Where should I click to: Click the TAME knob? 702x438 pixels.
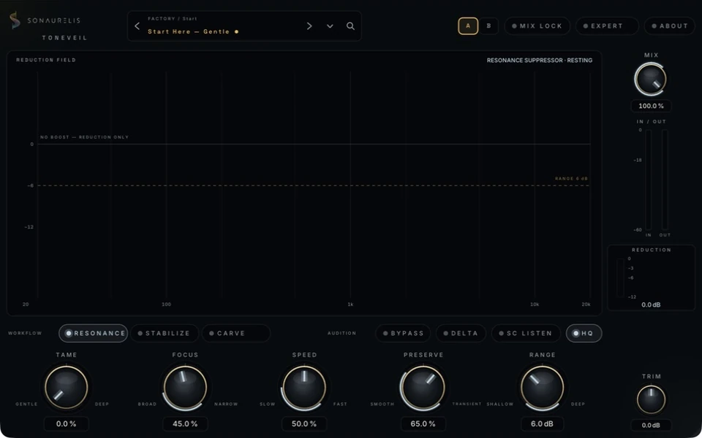click(x=67, y=388)
